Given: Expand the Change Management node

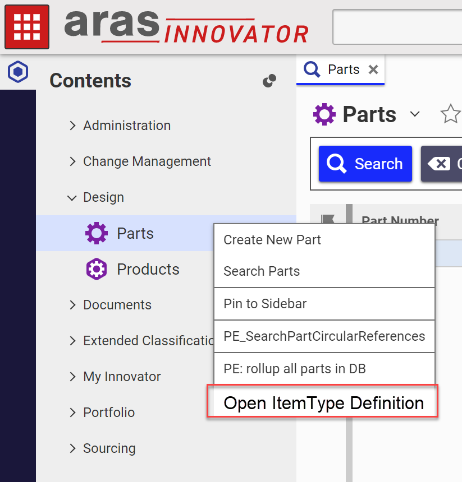Looking at the screenshot, I should pyautogui.click(x=72, y=161).
